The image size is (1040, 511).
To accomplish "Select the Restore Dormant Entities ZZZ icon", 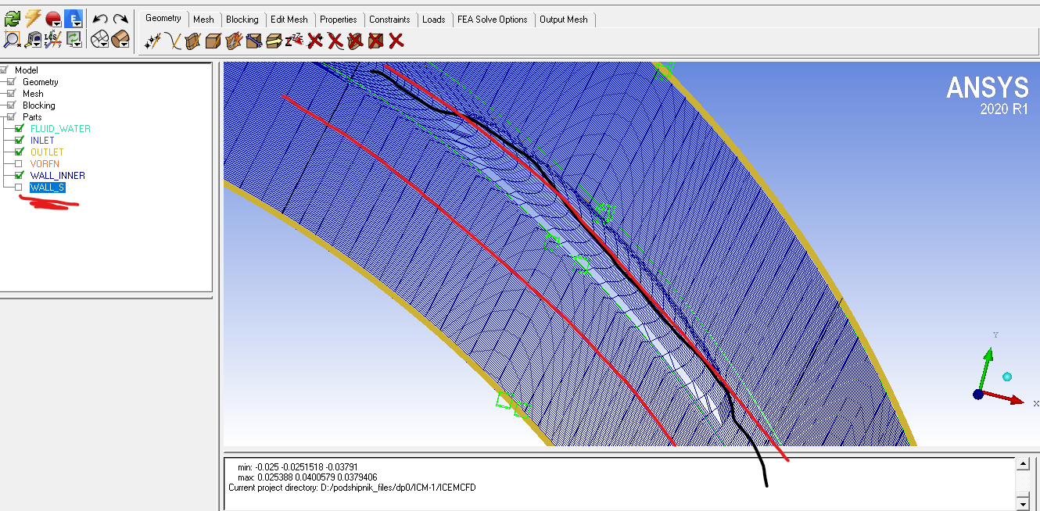I will click(295, 40).
